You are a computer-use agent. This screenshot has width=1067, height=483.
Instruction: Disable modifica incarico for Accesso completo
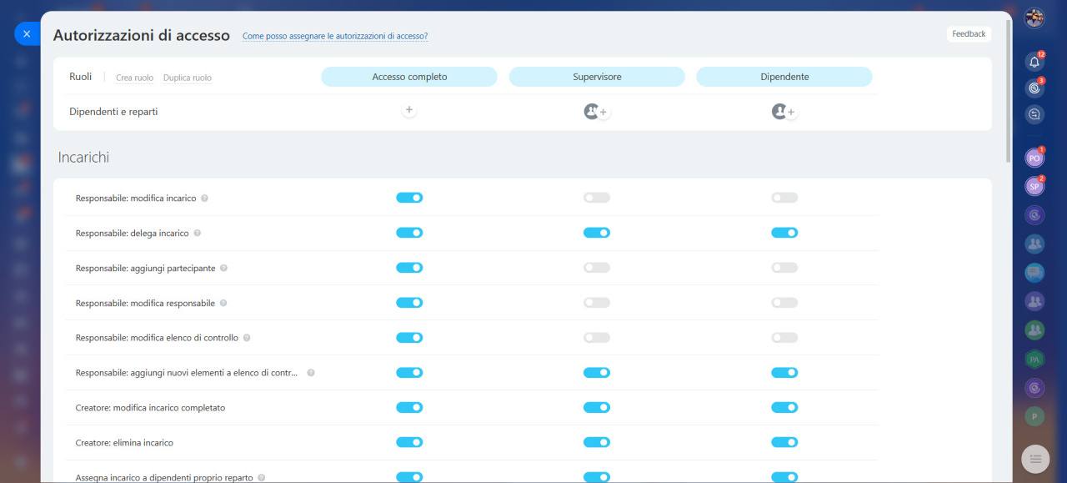409,198
